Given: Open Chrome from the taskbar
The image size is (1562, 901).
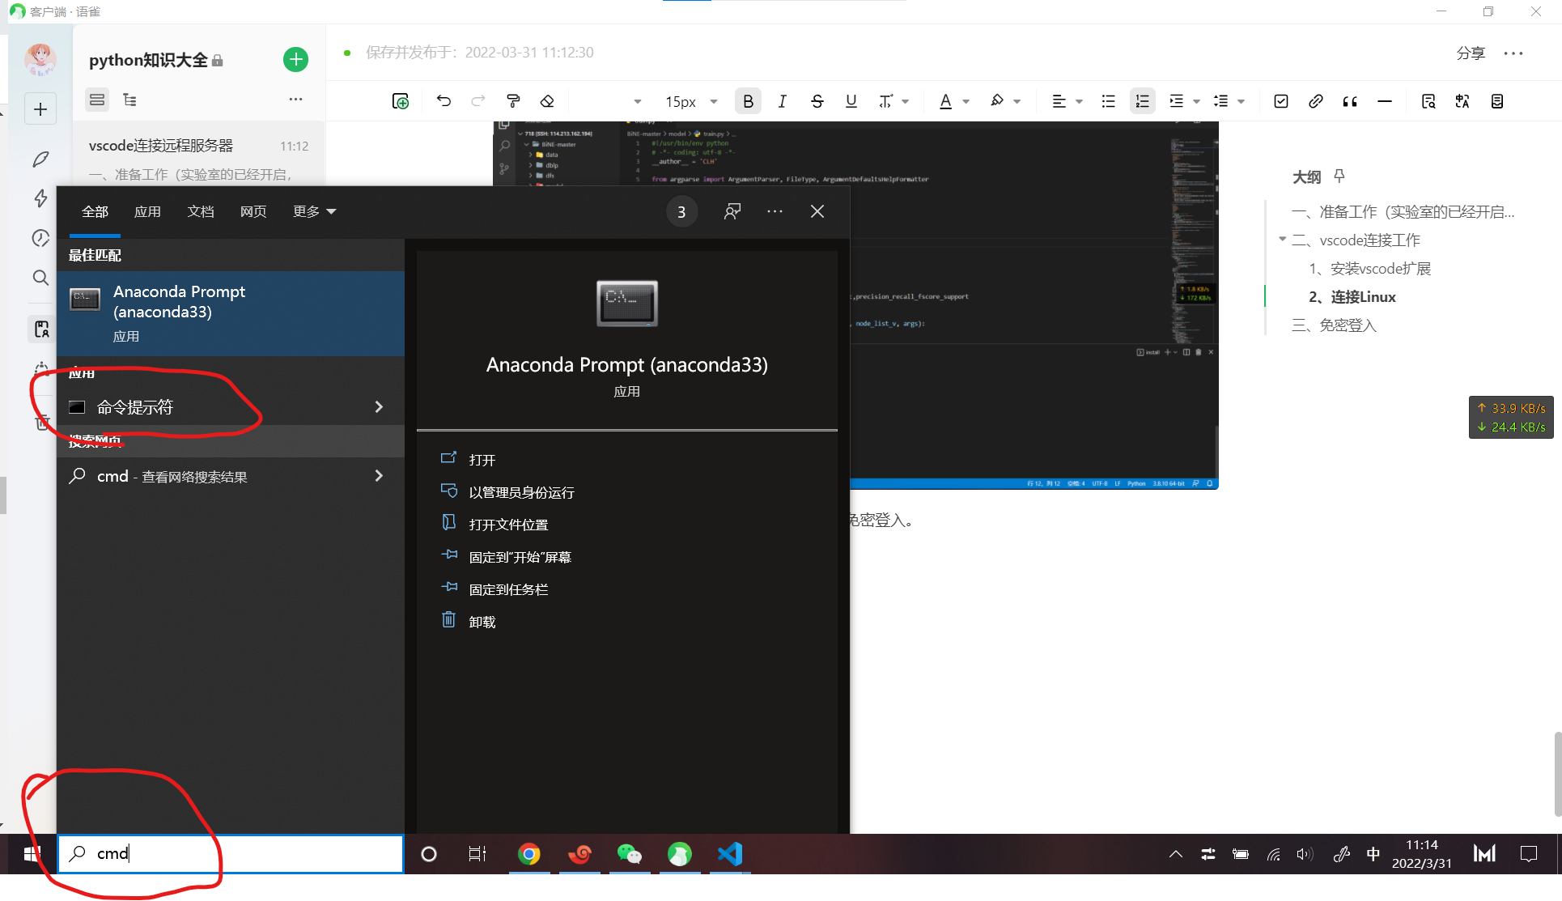Looking at the screenshot, I should click(529, 854).
